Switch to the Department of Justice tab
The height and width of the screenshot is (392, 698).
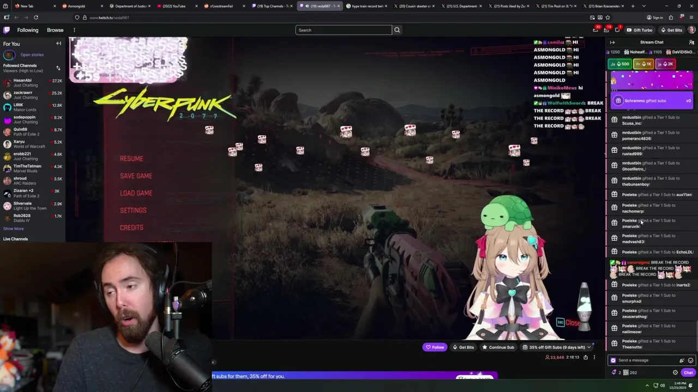[129, 6]
